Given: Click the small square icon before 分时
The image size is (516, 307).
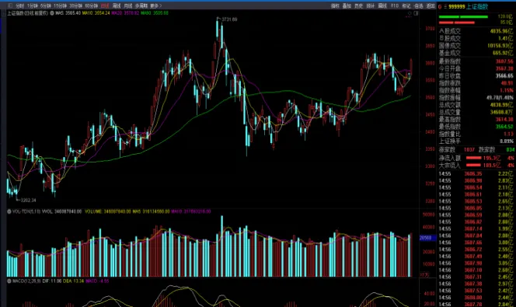Looking at the screenshot, I should click(x=10, y=5).
